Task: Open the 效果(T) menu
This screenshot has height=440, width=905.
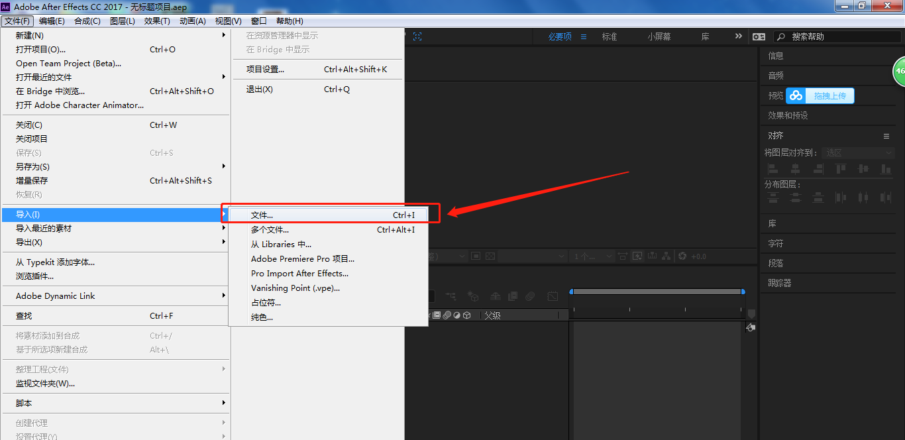Action: click(x=157, y=21)
